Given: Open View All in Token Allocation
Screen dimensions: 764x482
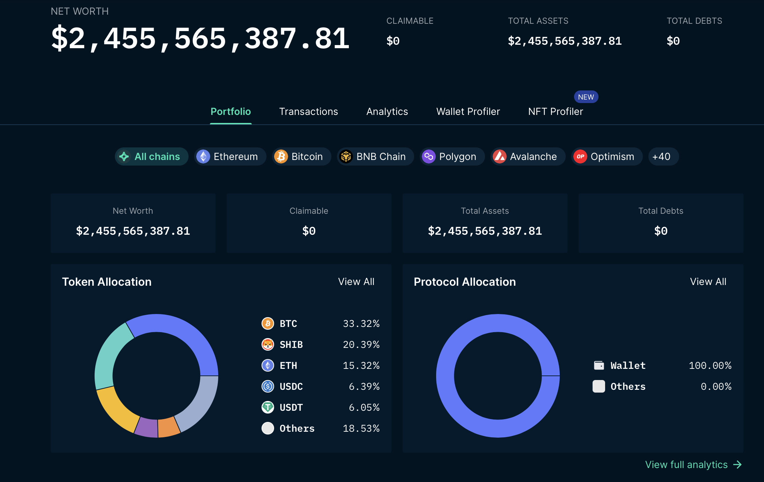Looking at the screenshot, I should (x=356, y=282).
